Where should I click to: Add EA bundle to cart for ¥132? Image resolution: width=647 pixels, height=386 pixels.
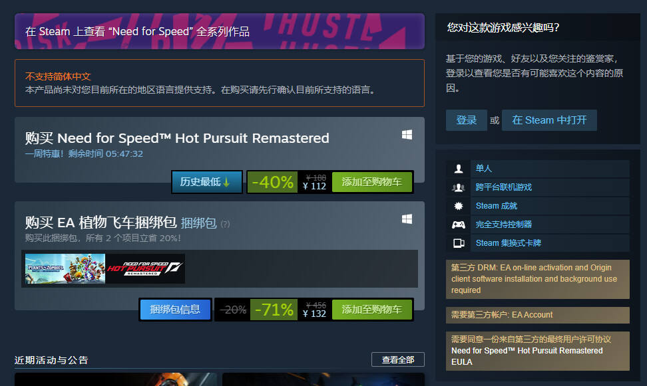[x=372, y=310]
